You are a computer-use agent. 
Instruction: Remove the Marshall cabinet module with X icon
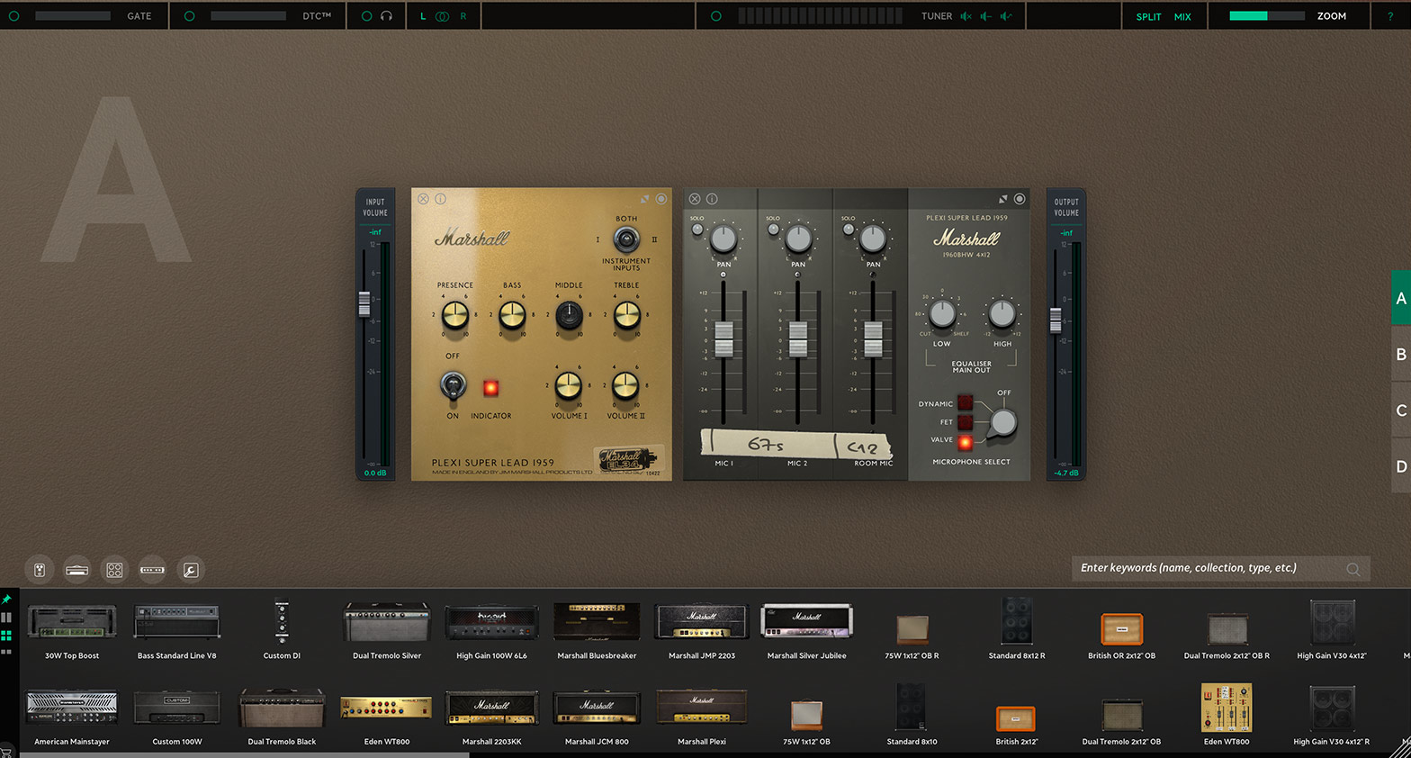click(x=695, y=199)
